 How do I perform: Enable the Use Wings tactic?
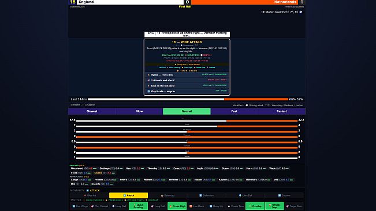tap(80, 206)
